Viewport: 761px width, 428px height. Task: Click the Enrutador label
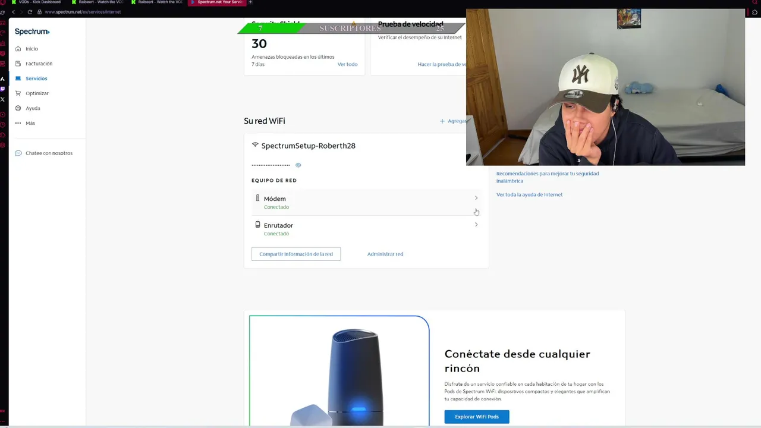(278, 225)
